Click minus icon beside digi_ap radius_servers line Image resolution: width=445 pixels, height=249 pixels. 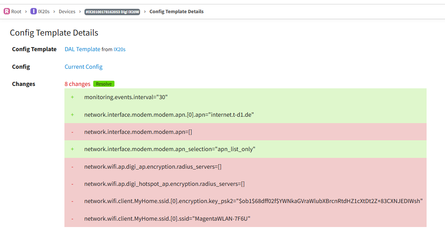point(72,167)
